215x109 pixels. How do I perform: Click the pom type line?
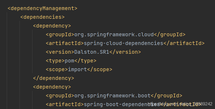71,61
